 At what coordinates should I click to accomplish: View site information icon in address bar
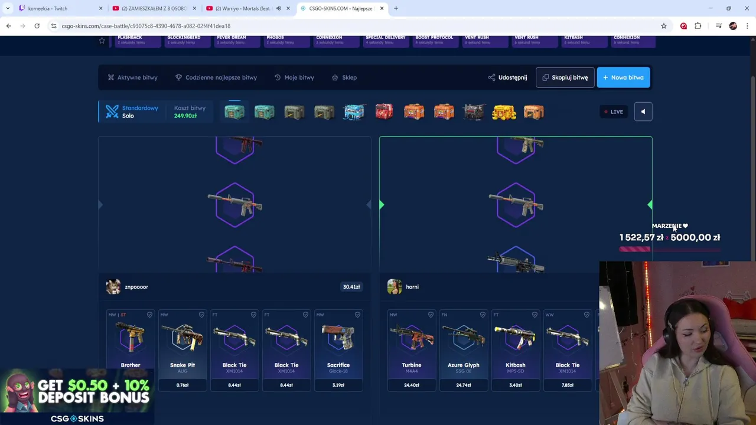pos(54,26)
